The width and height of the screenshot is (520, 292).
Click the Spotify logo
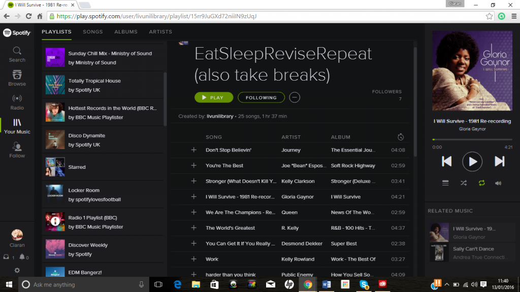(17, 32)
